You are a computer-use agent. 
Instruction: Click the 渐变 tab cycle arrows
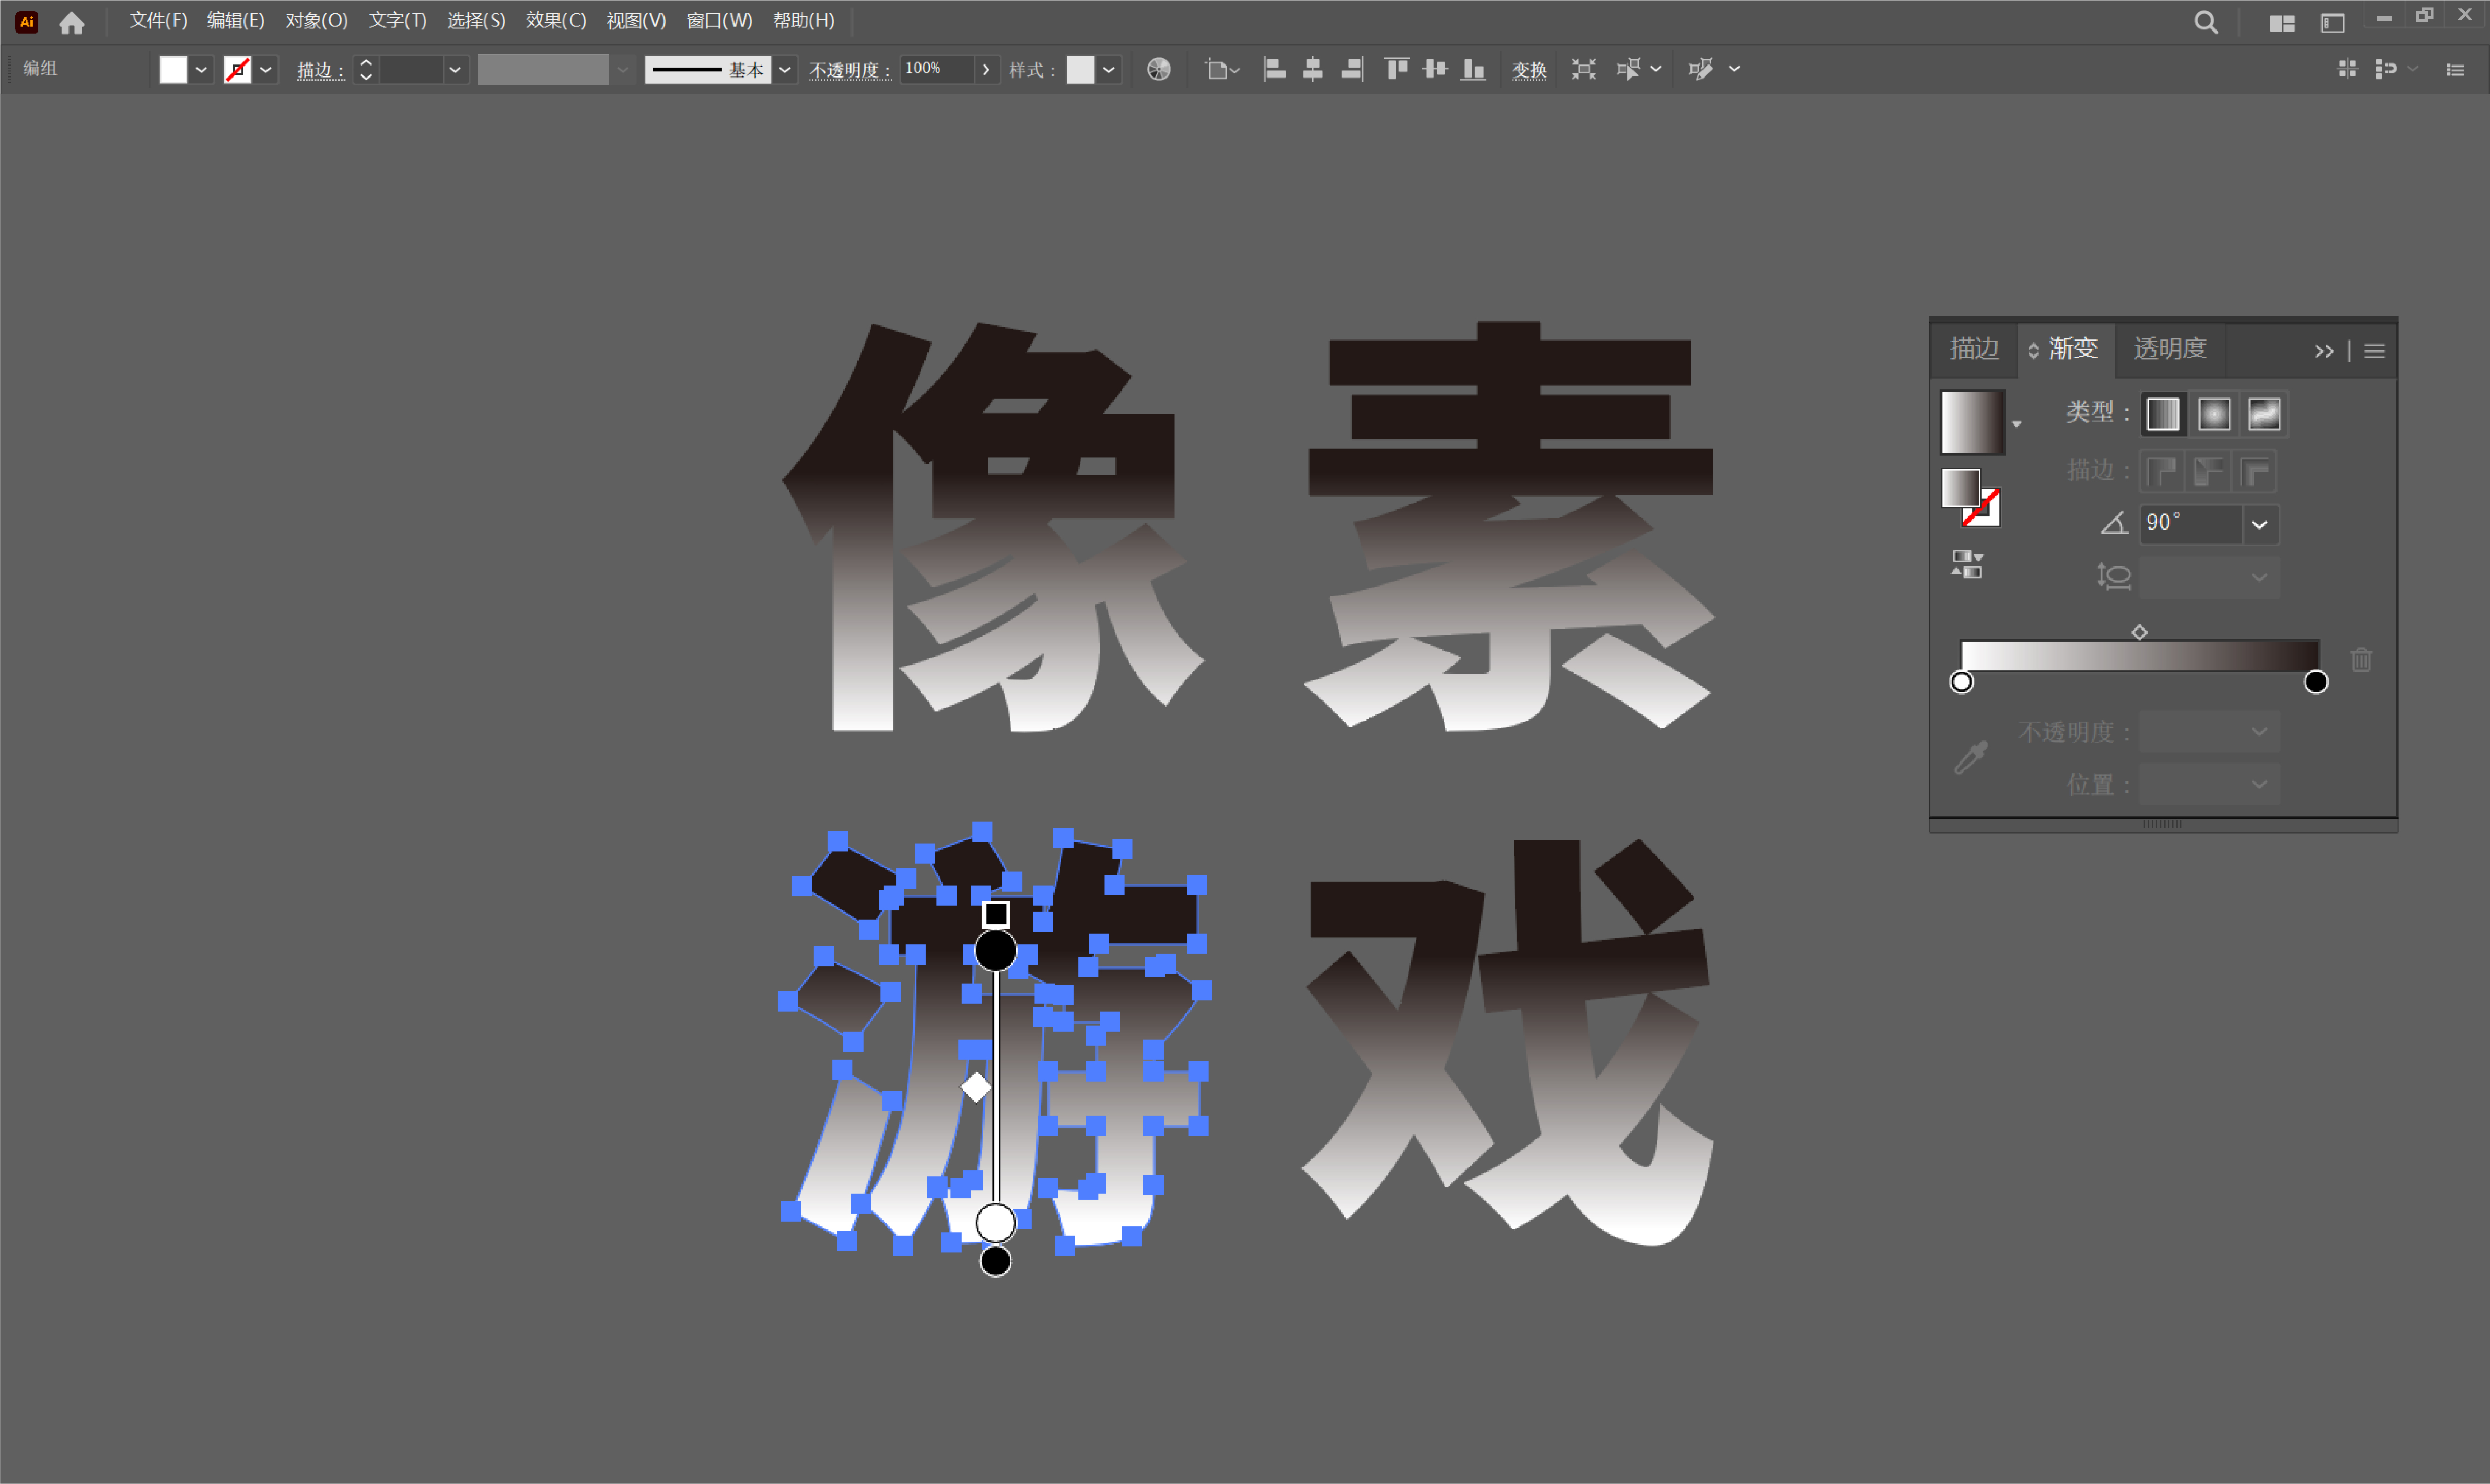(2033, 351)
